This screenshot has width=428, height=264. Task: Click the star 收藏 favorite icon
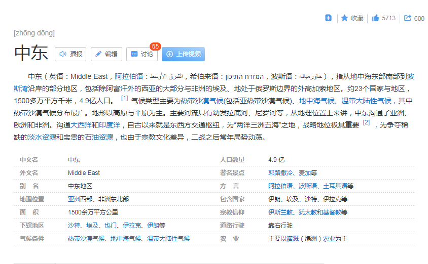[x=344, y=18]
